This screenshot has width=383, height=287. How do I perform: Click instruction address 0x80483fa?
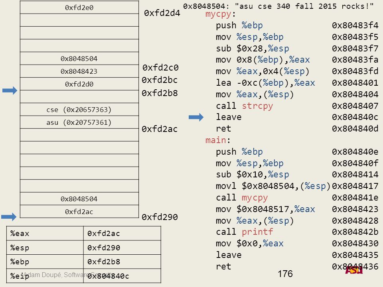coord(355,60)
